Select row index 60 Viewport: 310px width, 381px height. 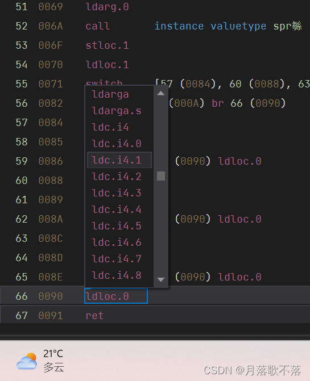22,181
